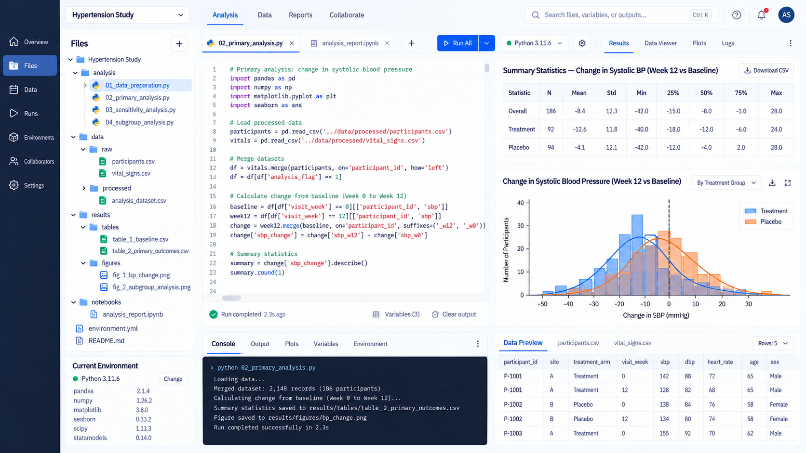Collapse the results folder
The height and width of the screenshot is (453, 806).
(74, 215)
